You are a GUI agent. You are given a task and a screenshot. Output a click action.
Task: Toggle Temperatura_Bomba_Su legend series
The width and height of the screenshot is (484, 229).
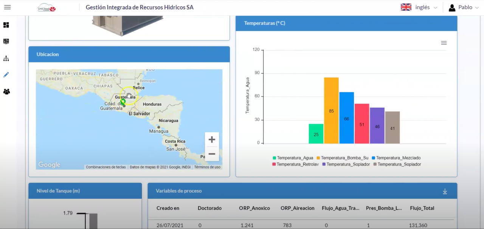tap(342, 158)
